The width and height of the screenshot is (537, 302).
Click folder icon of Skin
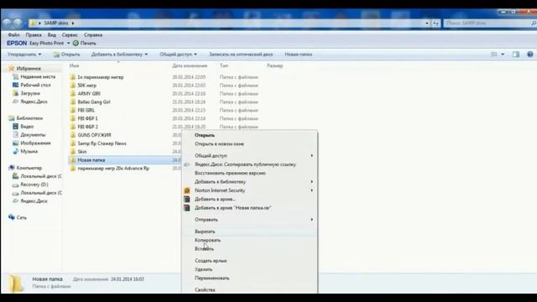click(73, 151)
